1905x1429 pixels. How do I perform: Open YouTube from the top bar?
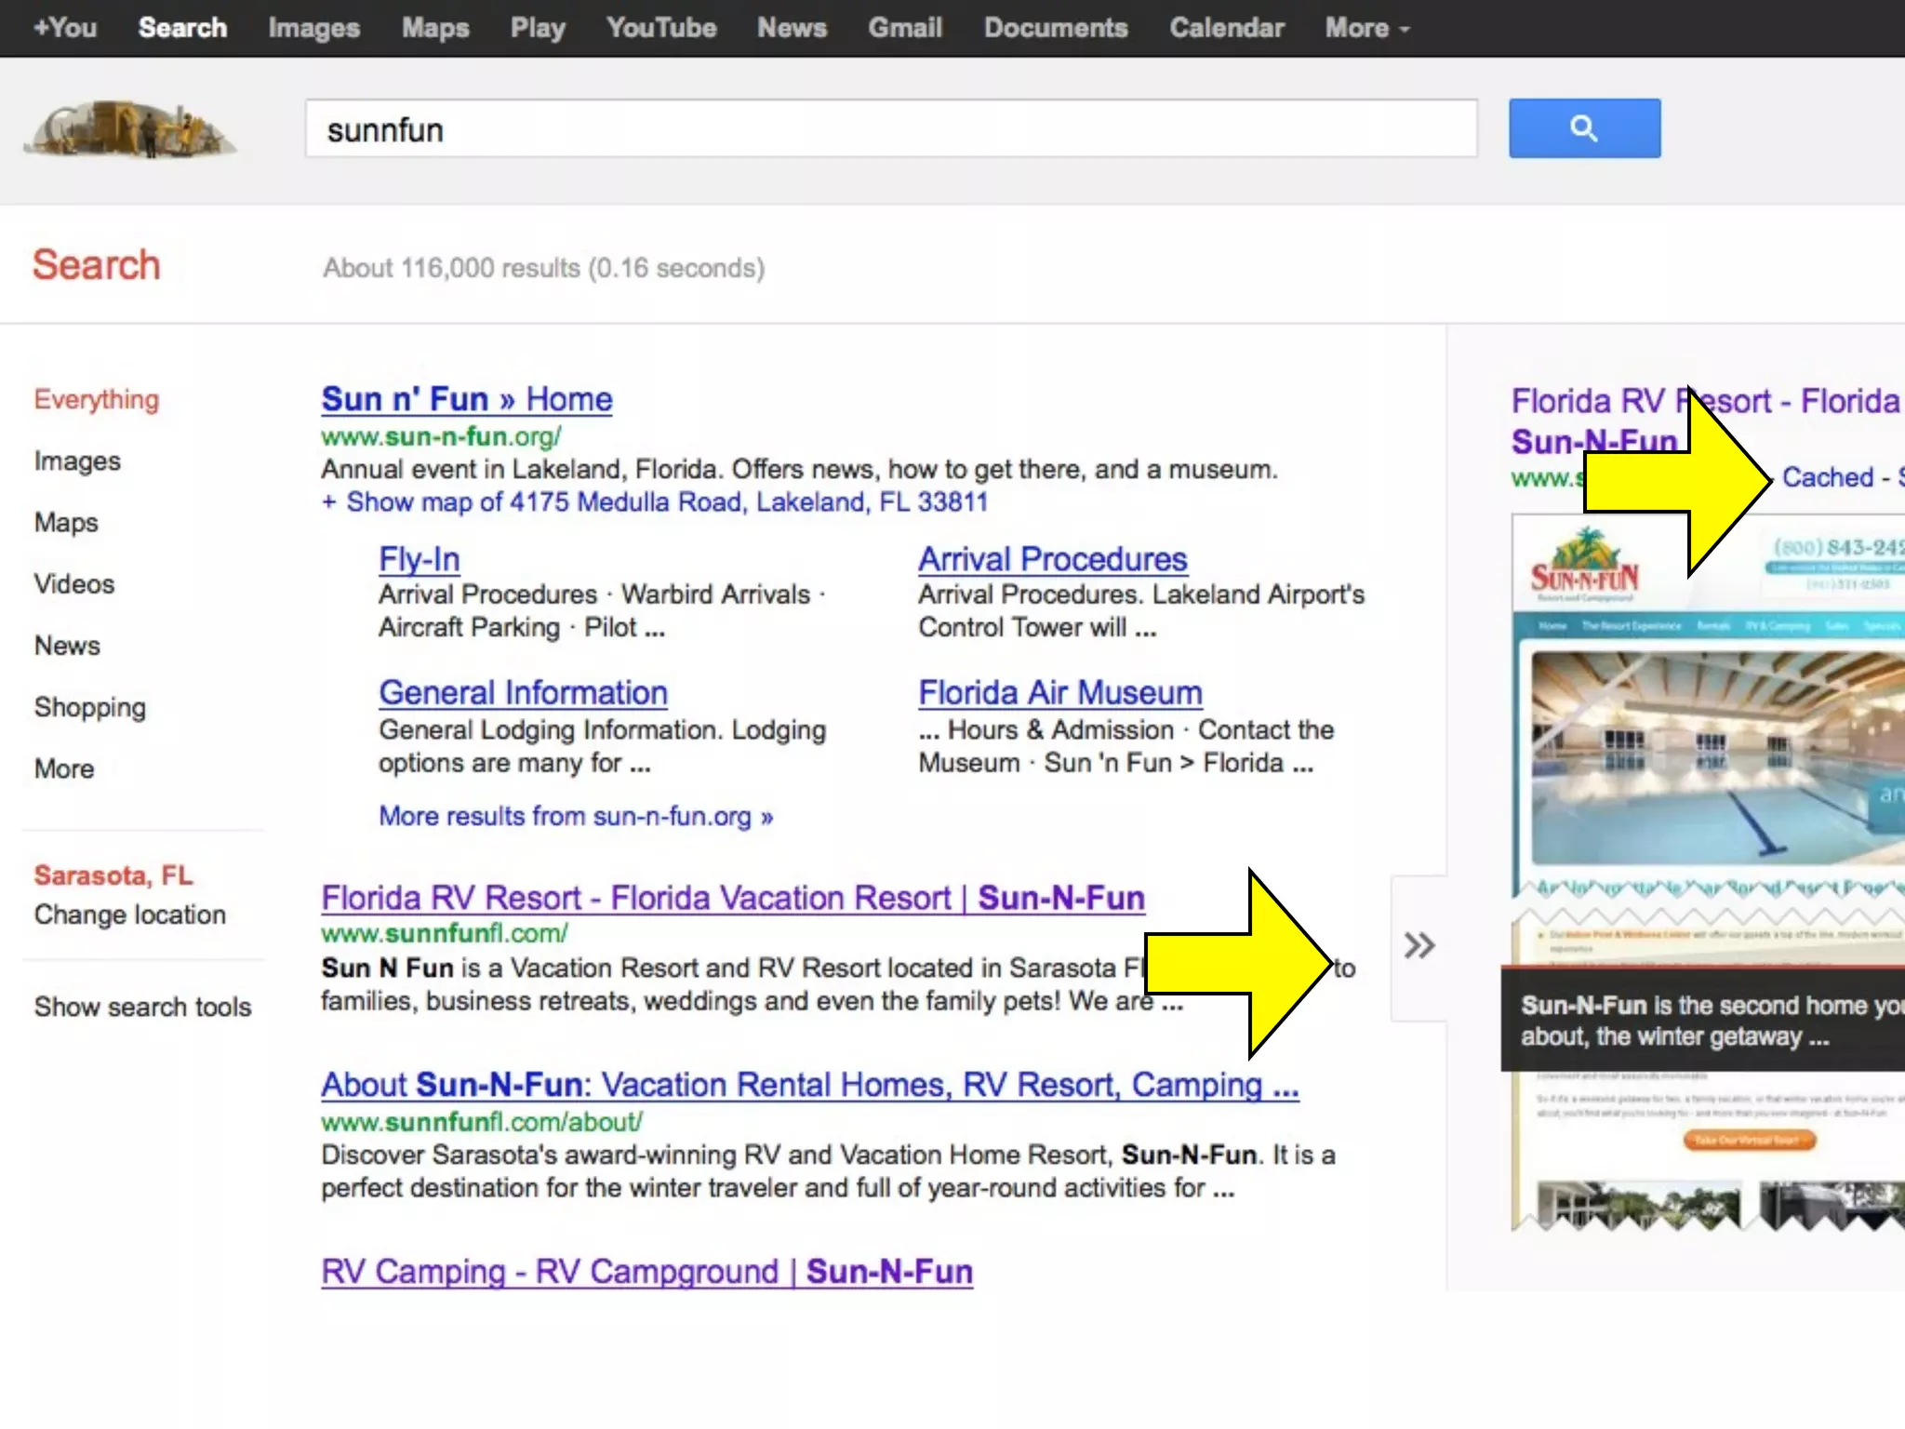click(x=661, y=28)
